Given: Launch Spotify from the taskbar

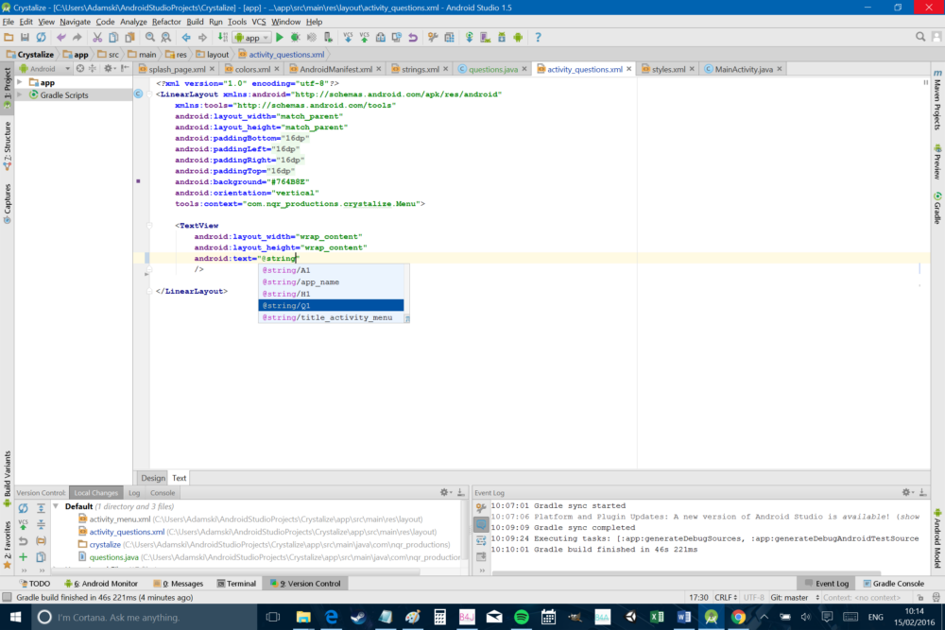Looking at the screenshot, I should tap(521, 619).
